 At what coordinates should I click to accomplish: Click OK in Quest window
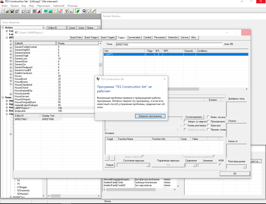click(235, 174)
